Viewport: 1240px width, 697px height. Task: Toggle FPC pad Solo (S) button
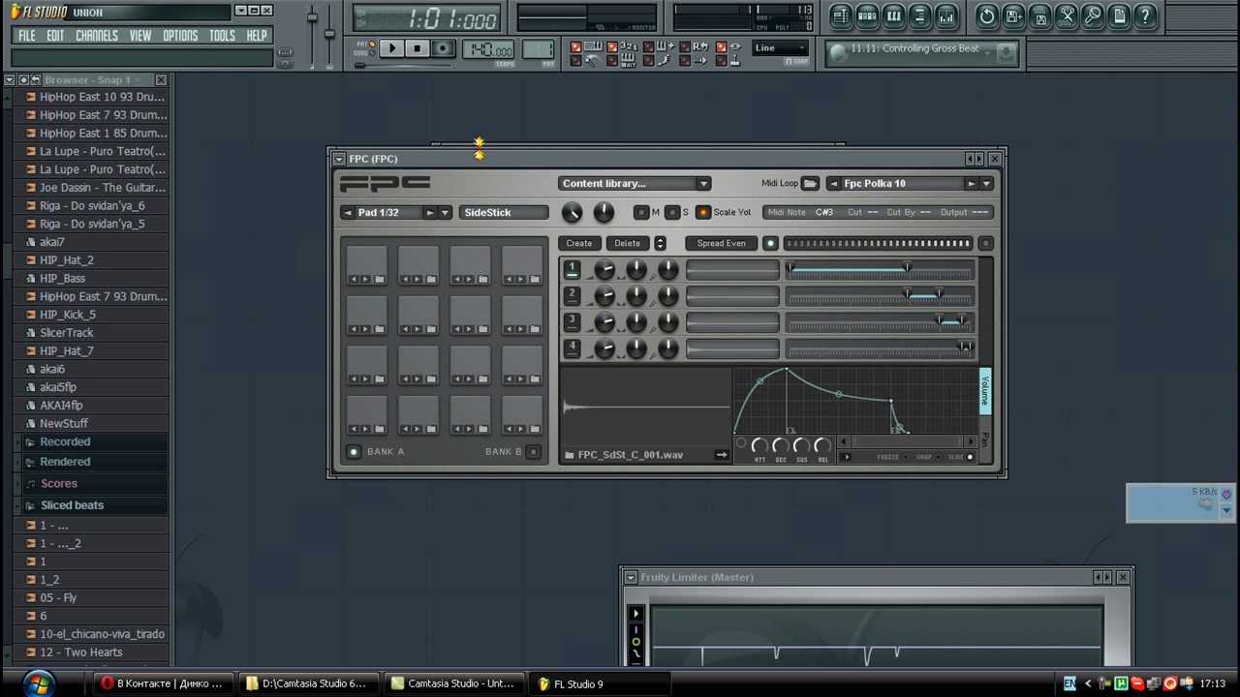672,213
